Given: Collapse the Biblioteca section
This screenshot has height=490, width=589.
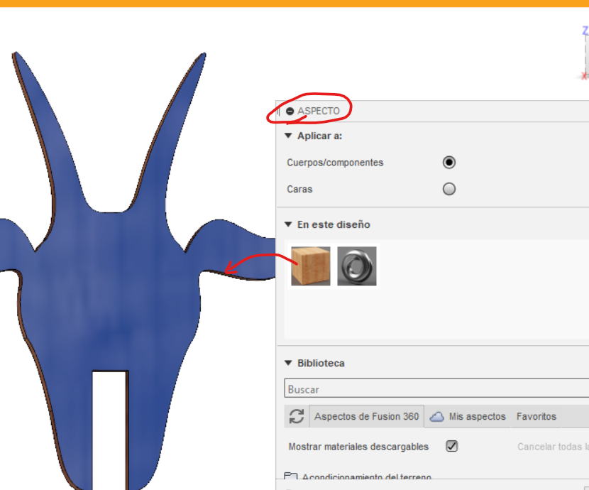Looking at the screenshot, I should pos(287,363).
